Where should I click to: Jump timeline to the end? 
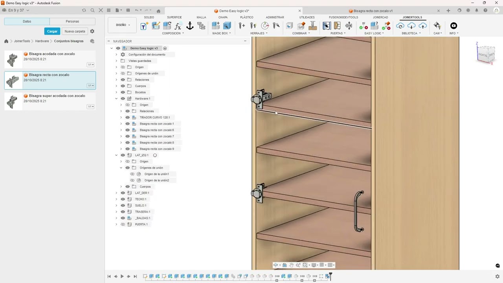(135, 276)
